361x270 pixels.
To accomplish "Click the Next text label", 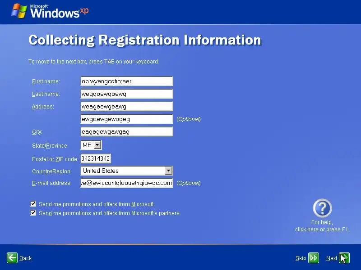I will (x=332, y=258).
